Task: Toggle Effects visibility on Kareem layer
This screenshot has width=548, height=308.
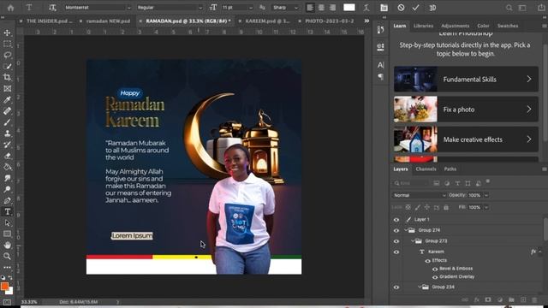Action: coord(428,261)
